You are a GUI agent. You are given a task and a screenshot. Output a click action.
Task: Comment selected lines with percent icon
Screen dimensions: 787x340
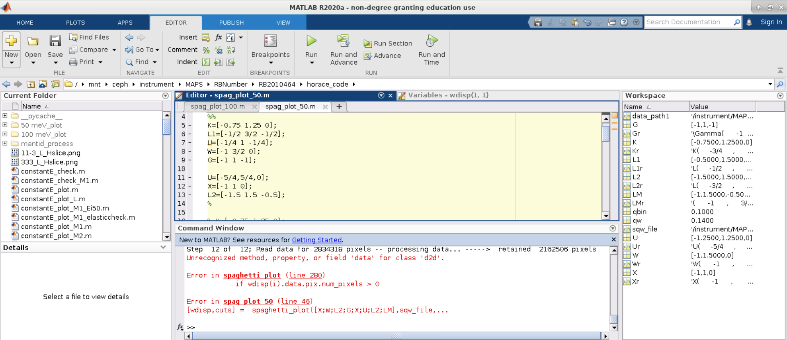tap(206, 50)
